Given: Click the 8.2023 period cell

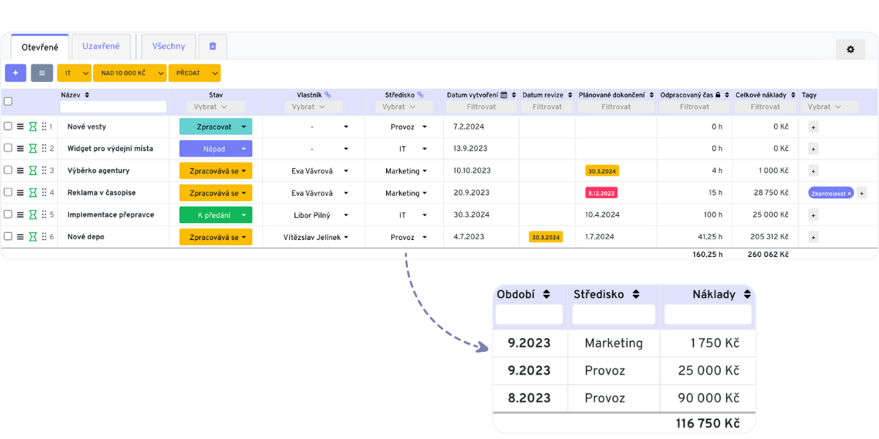Looking at the screenshot, I should (530, 398).
